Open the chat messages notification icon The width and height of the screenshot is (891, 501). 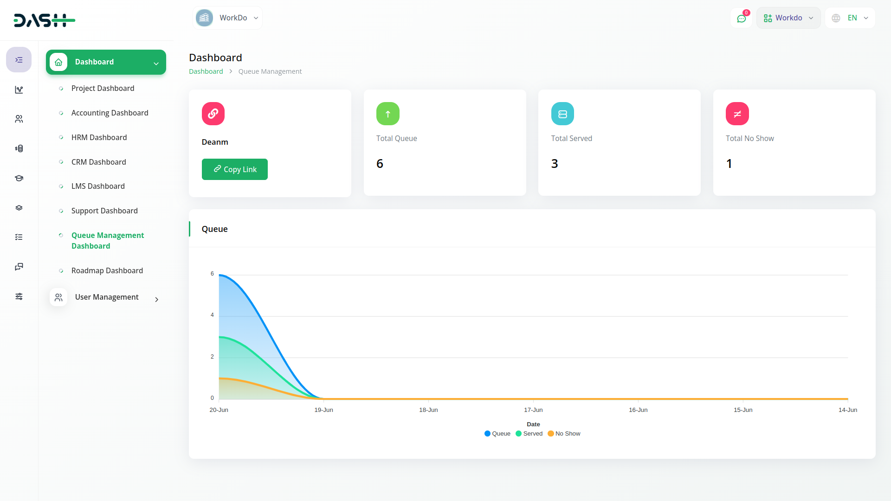pos(741,18)
